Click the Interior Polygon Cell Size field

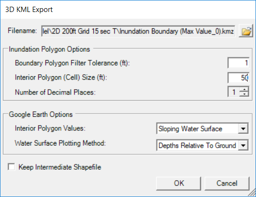pos(238,78)
